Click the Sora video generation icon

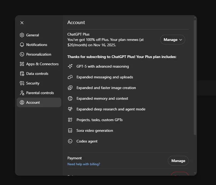pyautogui.click(x=70, y=130)
